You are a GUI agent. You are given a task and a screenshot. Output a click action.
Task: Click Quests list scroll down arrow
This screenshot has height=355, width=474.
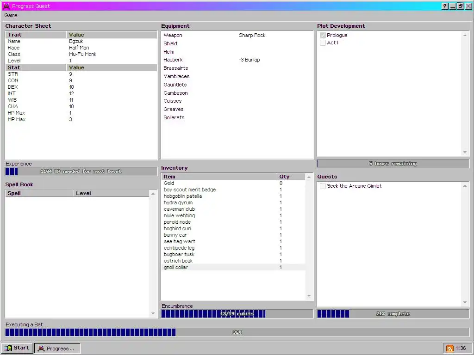click(465, 302)
